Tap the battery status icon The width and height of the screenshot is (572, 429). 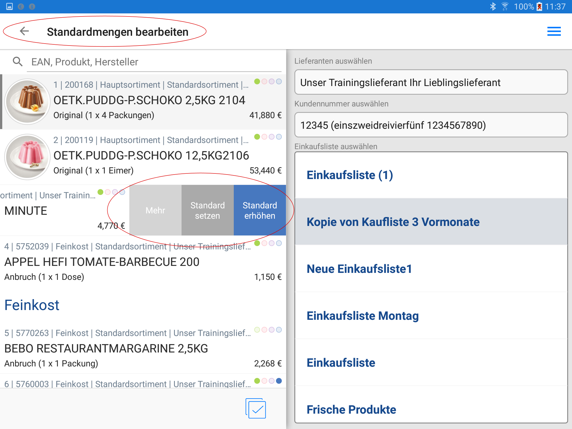coord(539,6)
